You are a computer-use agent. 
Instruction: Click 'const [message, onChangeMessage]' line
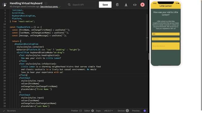tap(39, 35)
